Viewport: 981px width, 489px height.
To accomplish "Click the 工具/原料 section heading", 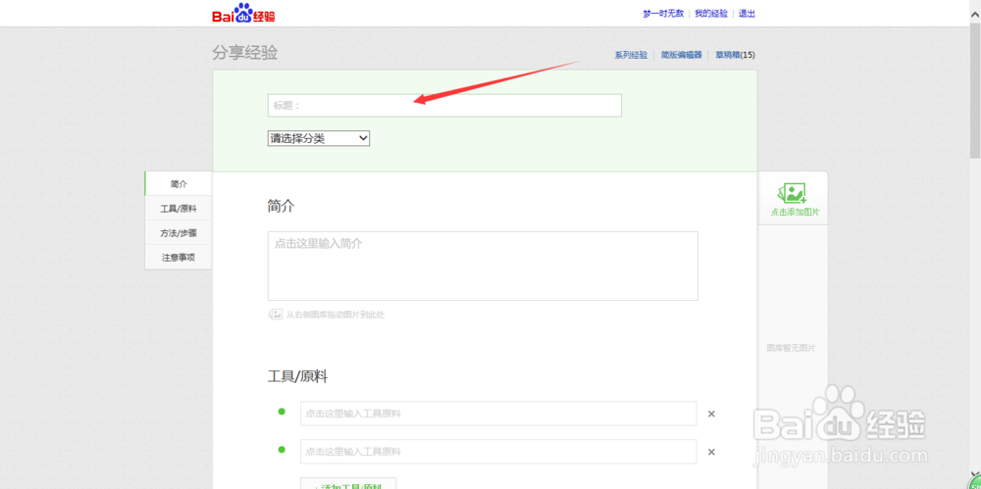I will (298, 376).
